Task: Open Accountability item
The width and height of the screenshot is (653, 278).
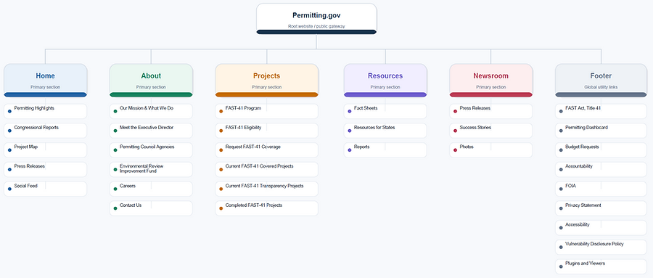Action: click(x=601, y=170)
